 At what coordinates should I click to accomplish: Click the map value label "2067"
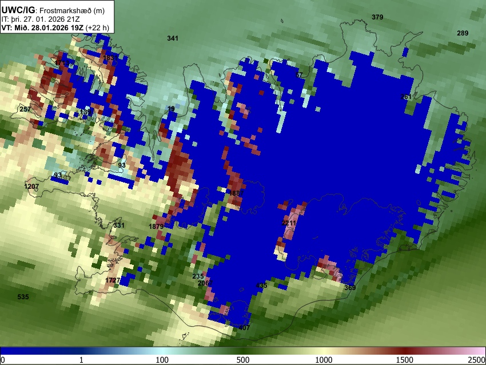tap(205, 283)
